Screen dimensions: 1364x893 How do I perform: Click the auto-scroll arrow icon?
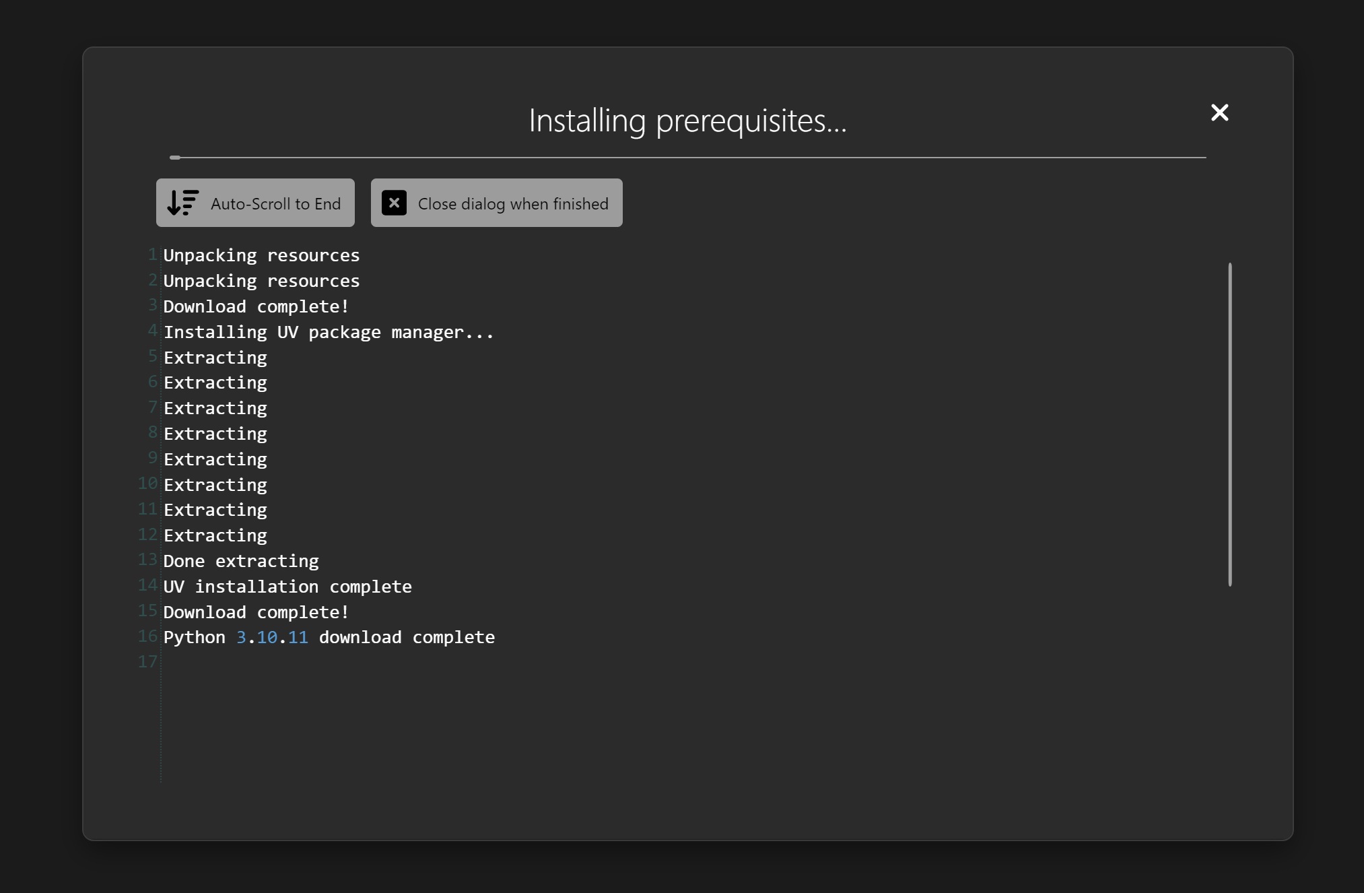pyautogui.click(x=182, y=203)
